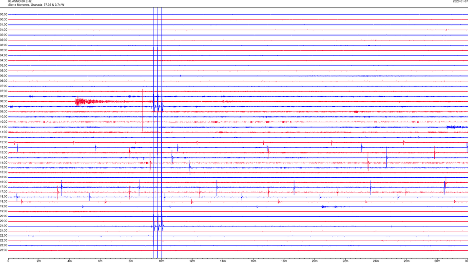468x263 pixels.
Task: Click the 15:00 row label
Action: pos(3,167)
